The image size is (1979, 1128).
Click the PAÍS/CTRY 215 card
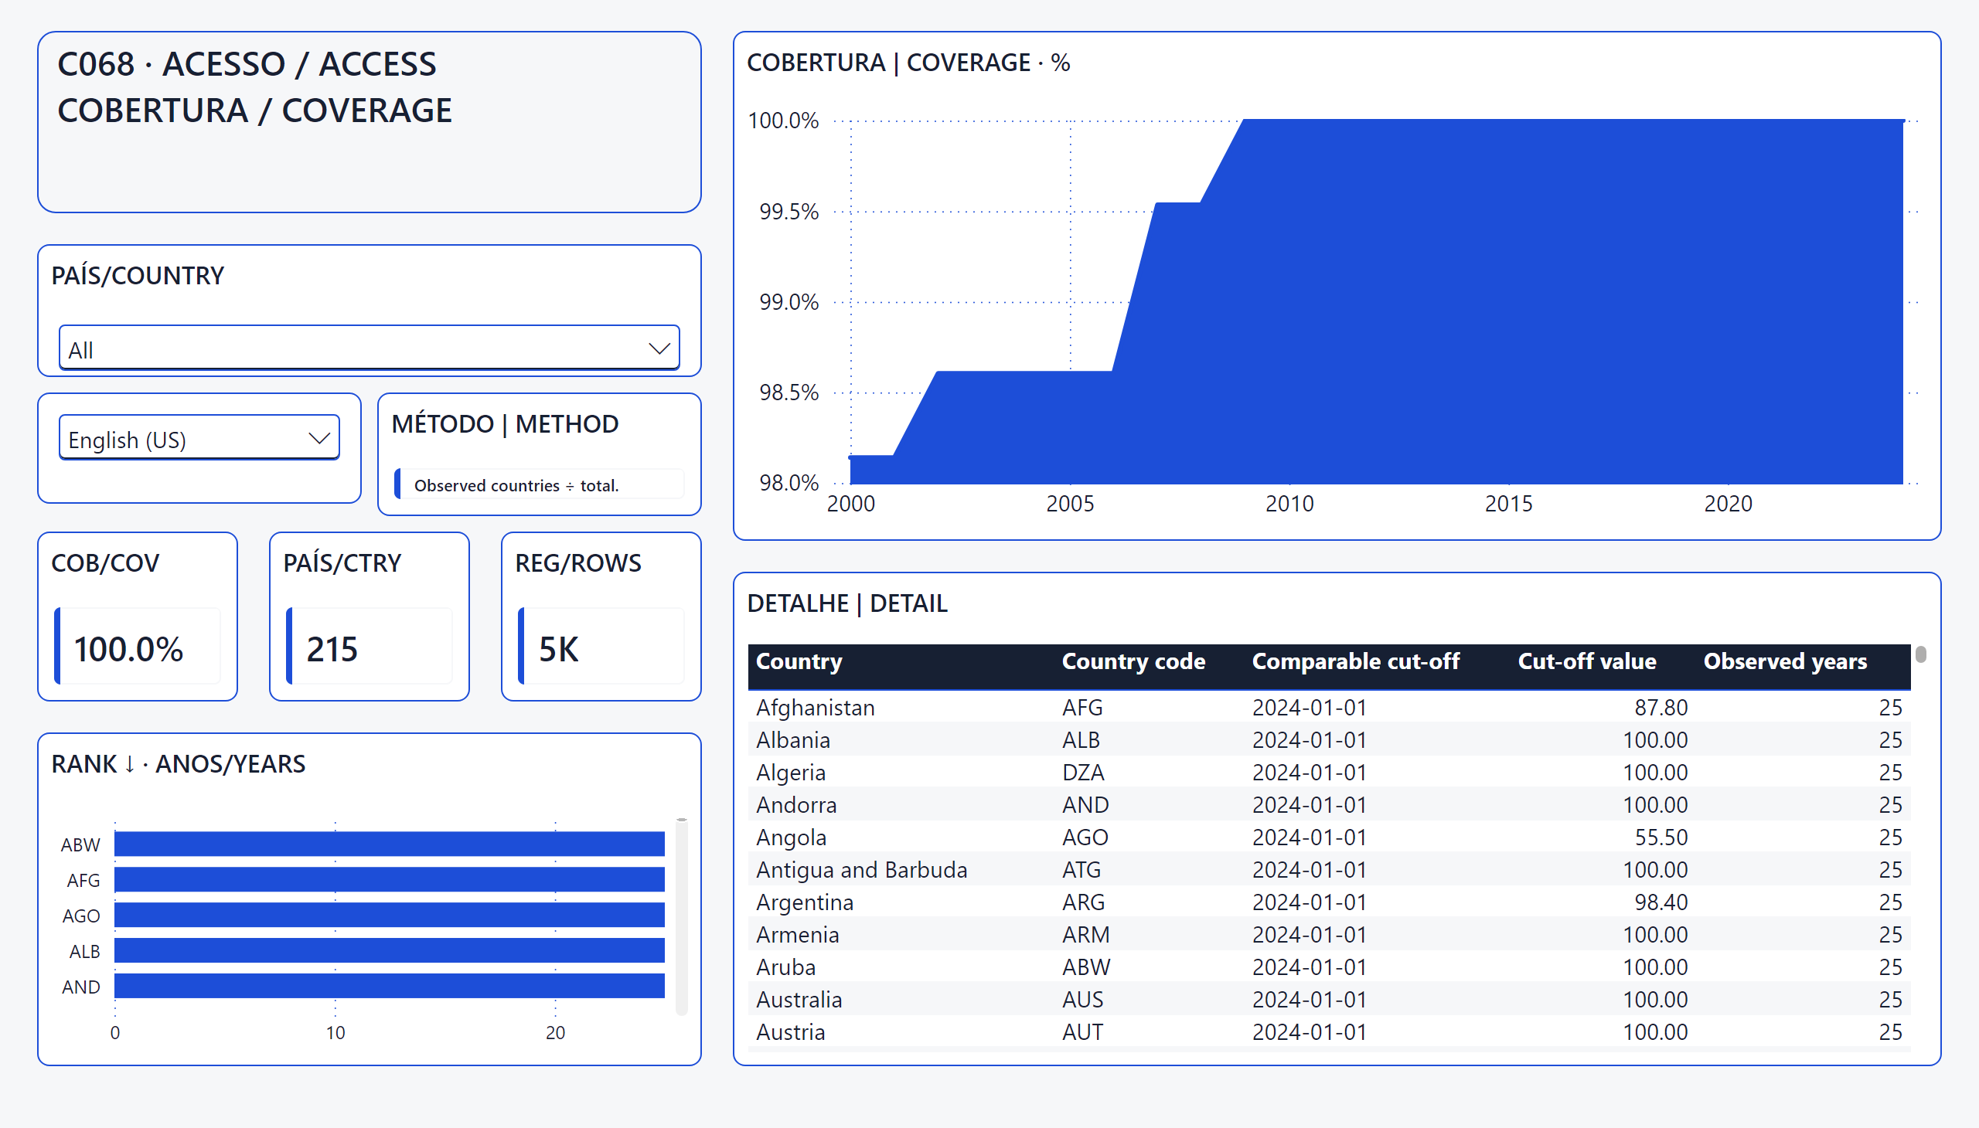click(x=369, y=617)
